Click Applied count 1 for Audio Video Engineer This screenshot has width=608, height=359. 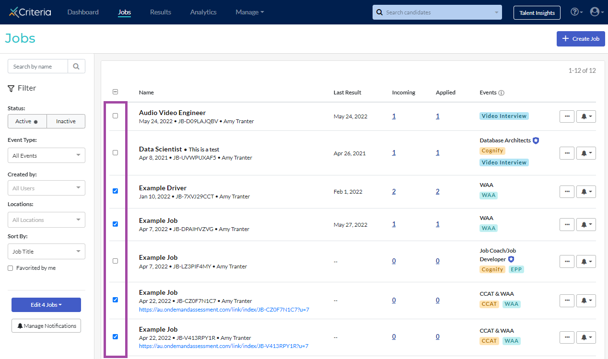(x=438, y=116)
